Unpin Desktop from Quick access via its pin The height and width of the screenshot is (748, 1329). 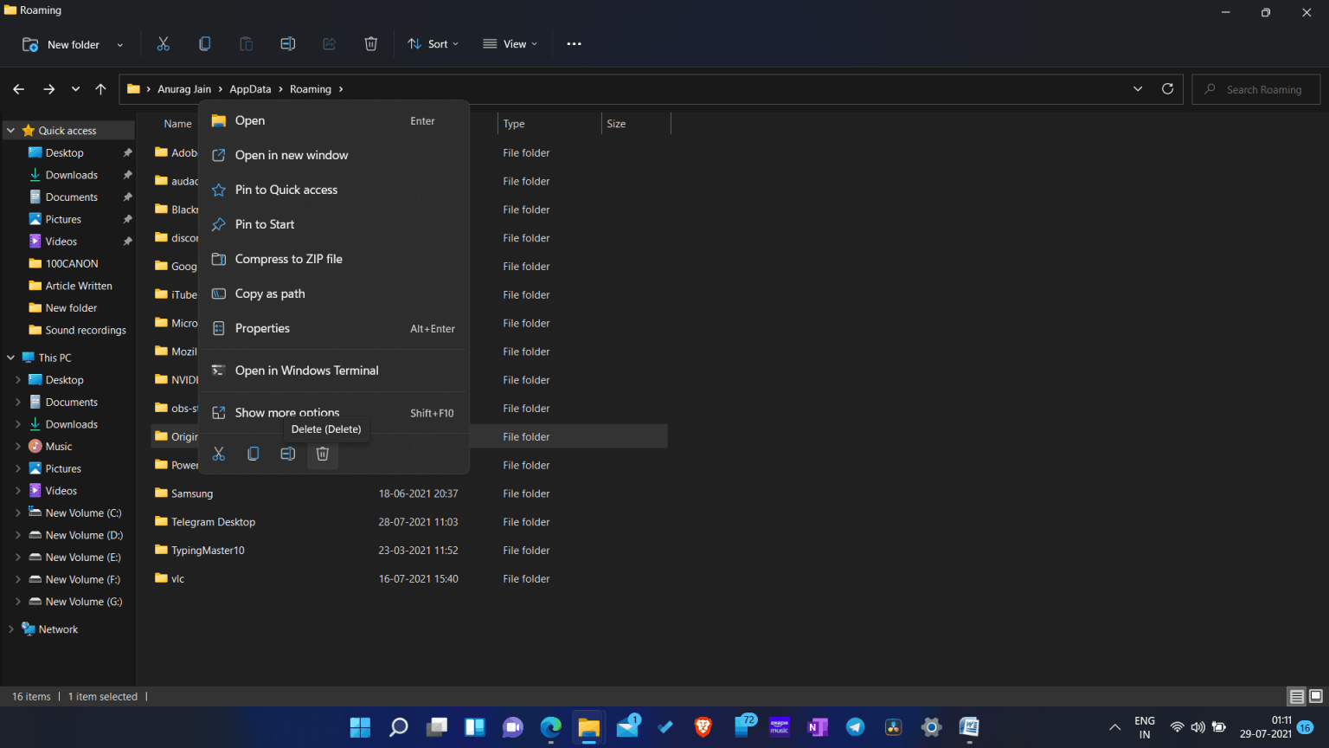pos(126,152)
